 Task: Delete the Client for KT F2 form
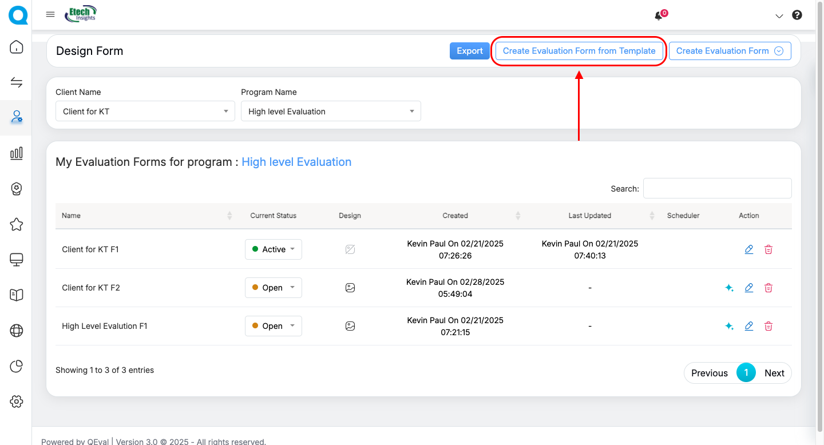tap(768, 288)
